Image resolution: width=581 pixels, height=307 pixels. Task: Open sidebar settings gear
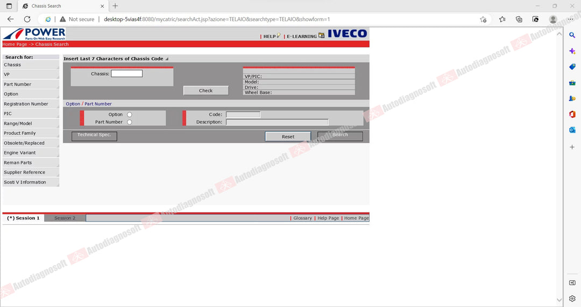click(x=572, y=298)
